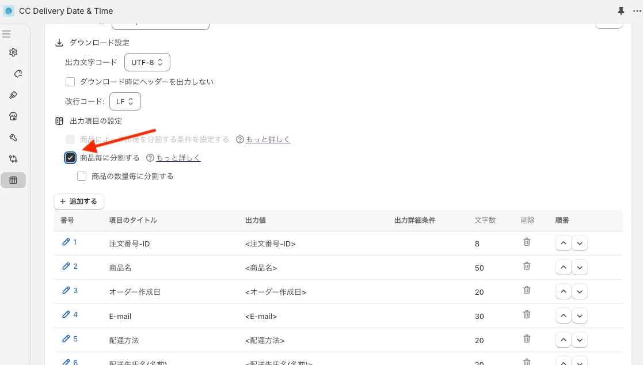643x365 pixels.
Task: Click the 追加する button
Action: point(79,201)
